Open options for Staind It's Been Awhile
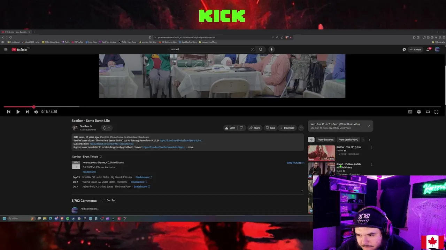Screen dimensions: 446x250 (372, 165)
